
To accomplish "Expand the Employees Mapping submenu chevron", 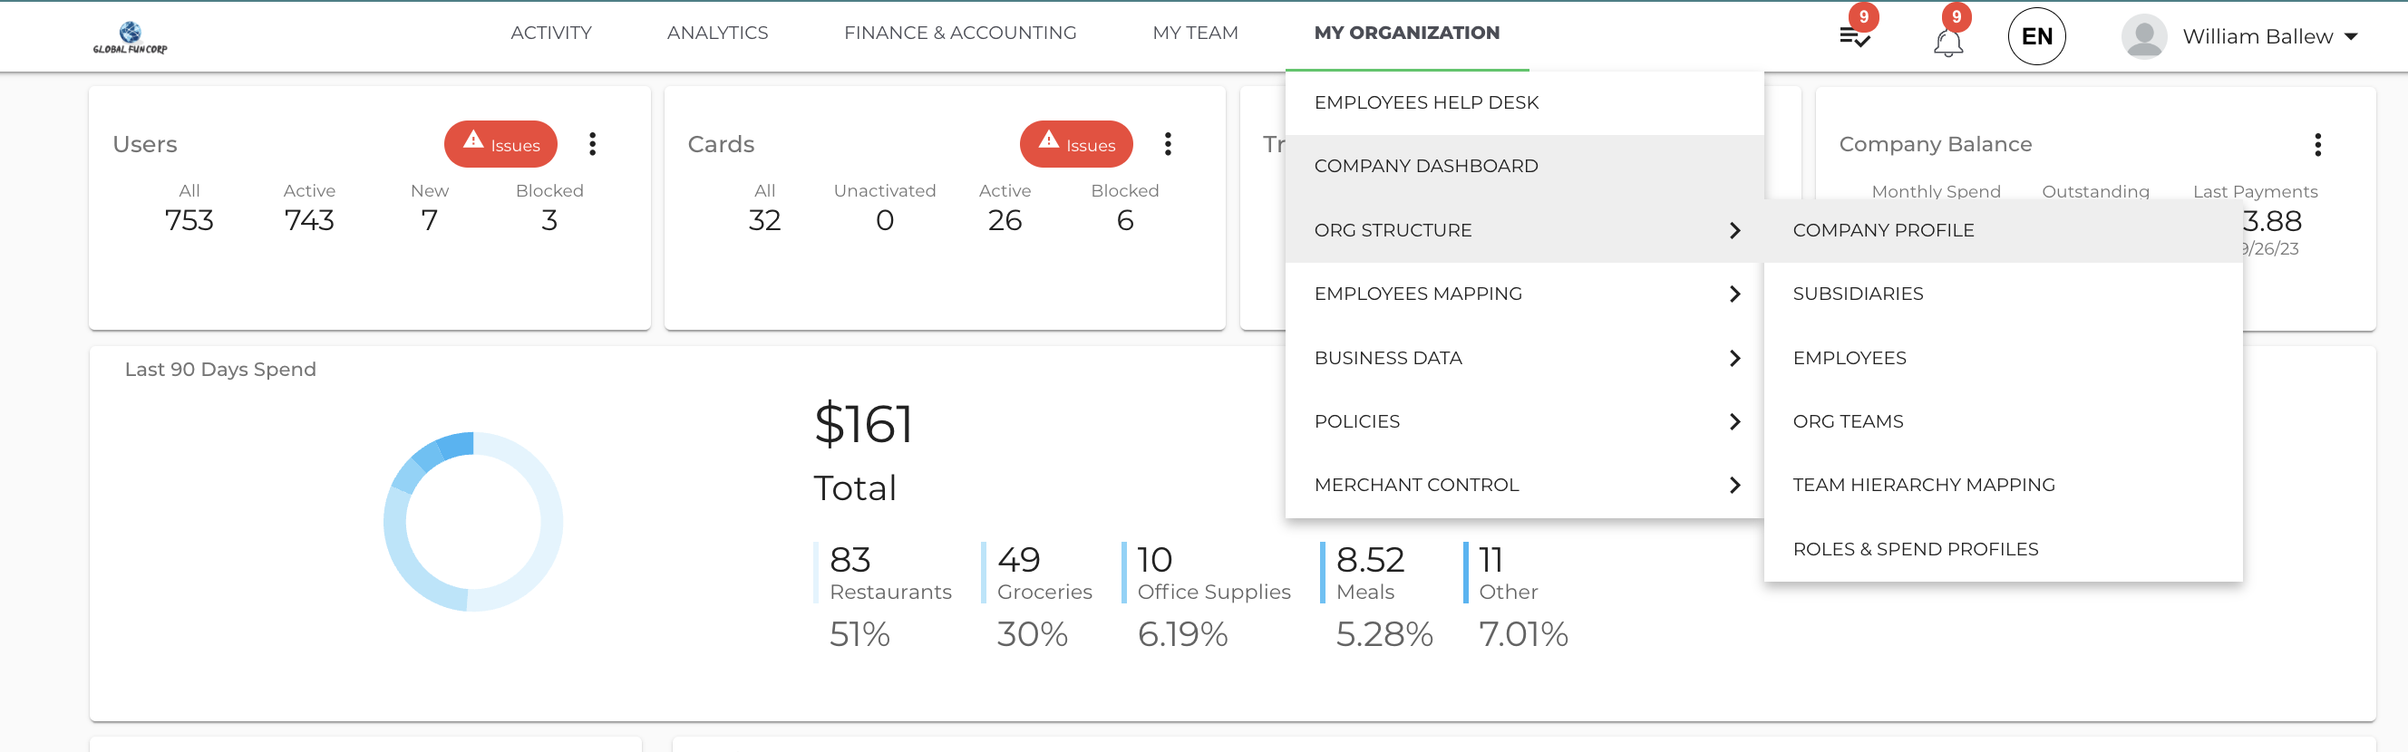I will point(1735,294).
